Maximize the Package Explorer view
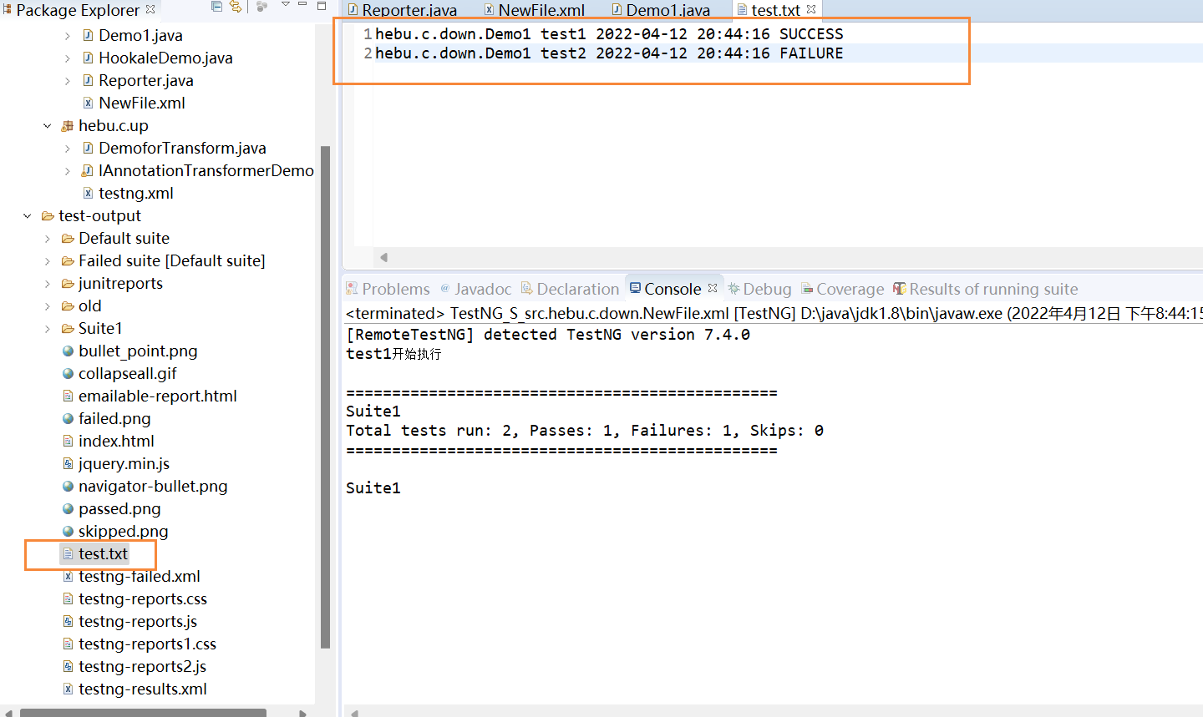Screen dimensions: 1203x717 point(322,6)
